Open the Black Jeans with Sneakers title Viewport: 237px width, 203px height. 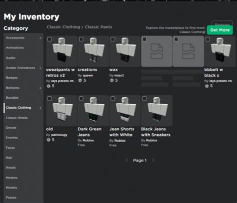pyautogui.click(x=155, y=132)
